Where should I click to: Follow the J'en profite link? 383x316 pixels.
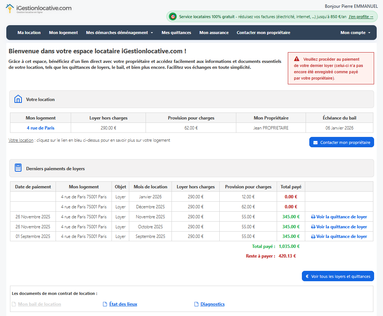point(361,17)
